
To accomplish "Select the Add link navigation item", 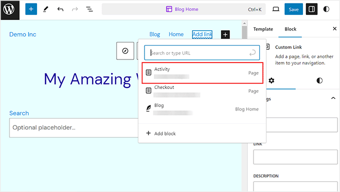I will click(x=202, y=34).
